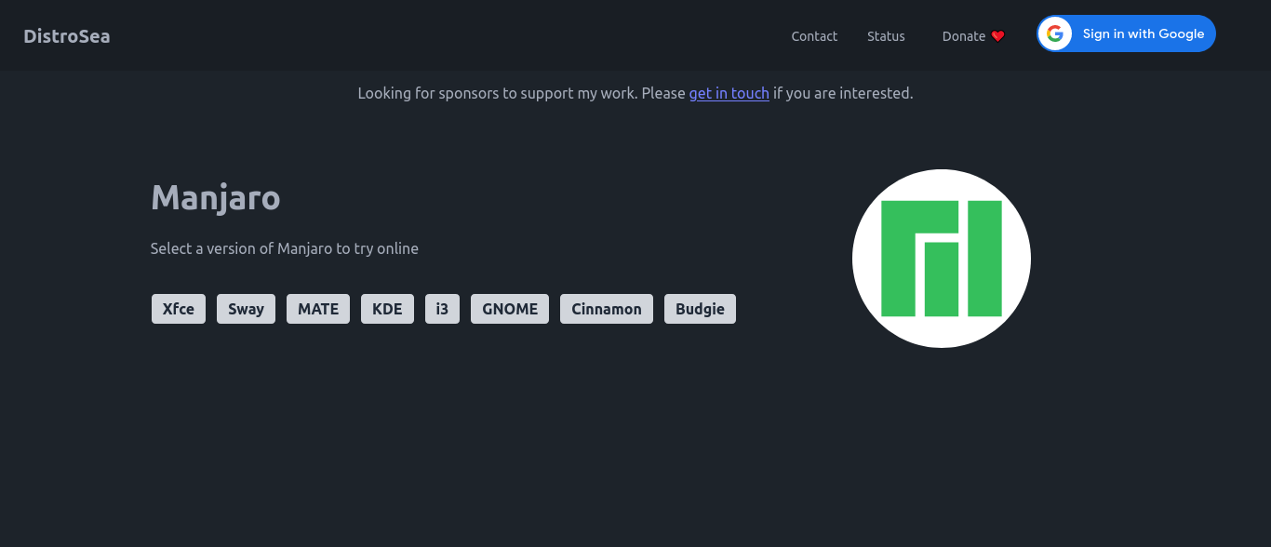Open the Contact page

click(x=814, y=36)
